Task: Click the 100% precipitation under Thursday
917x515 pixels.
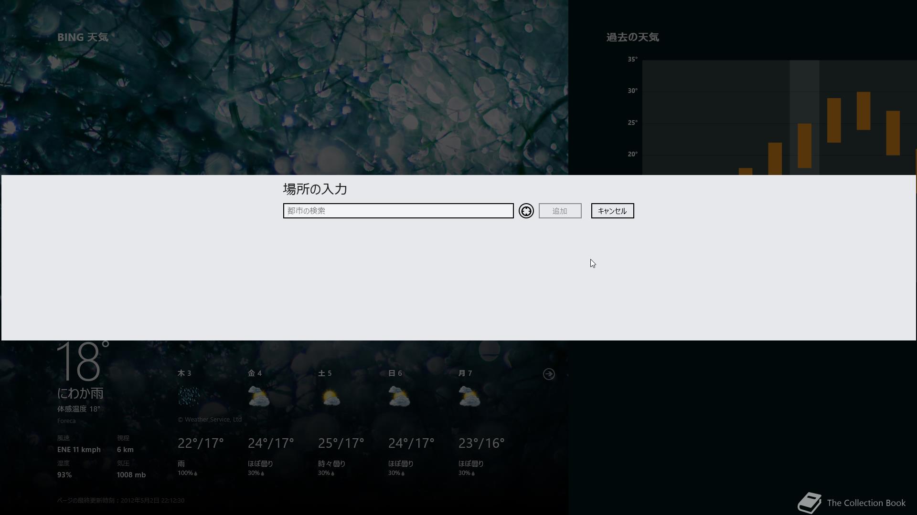Action: [x=187, y=473]
